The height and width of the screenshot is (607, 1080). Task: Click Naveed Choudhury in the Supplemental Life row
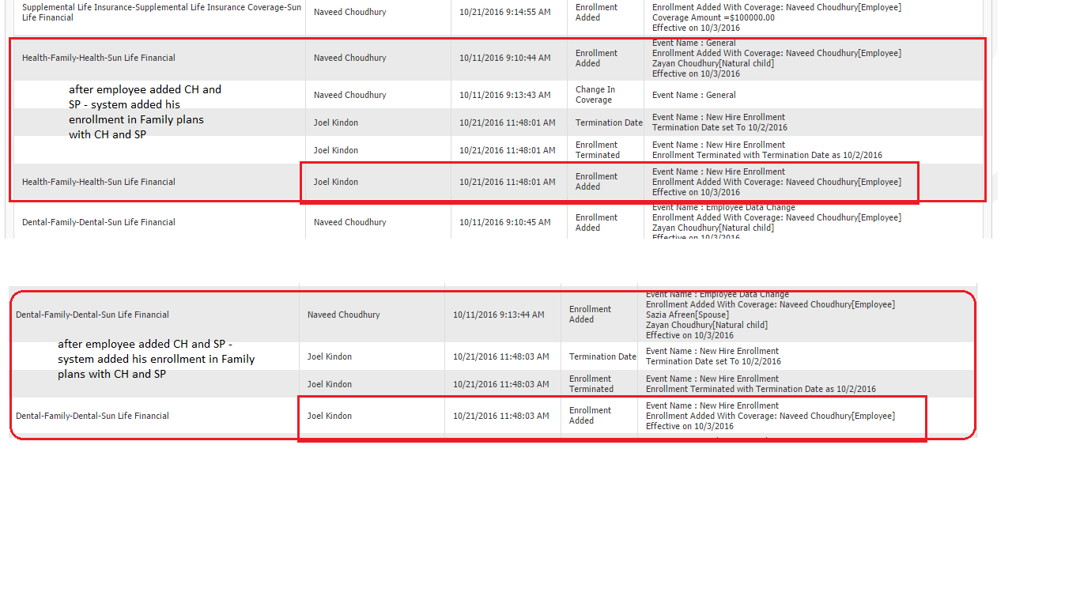pos(349,12)
